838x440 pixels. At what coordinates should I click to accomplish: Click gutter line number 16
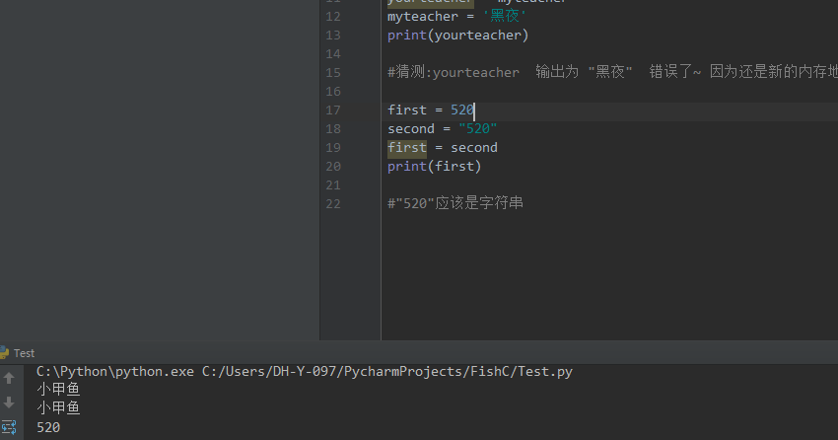coord(333,92)
